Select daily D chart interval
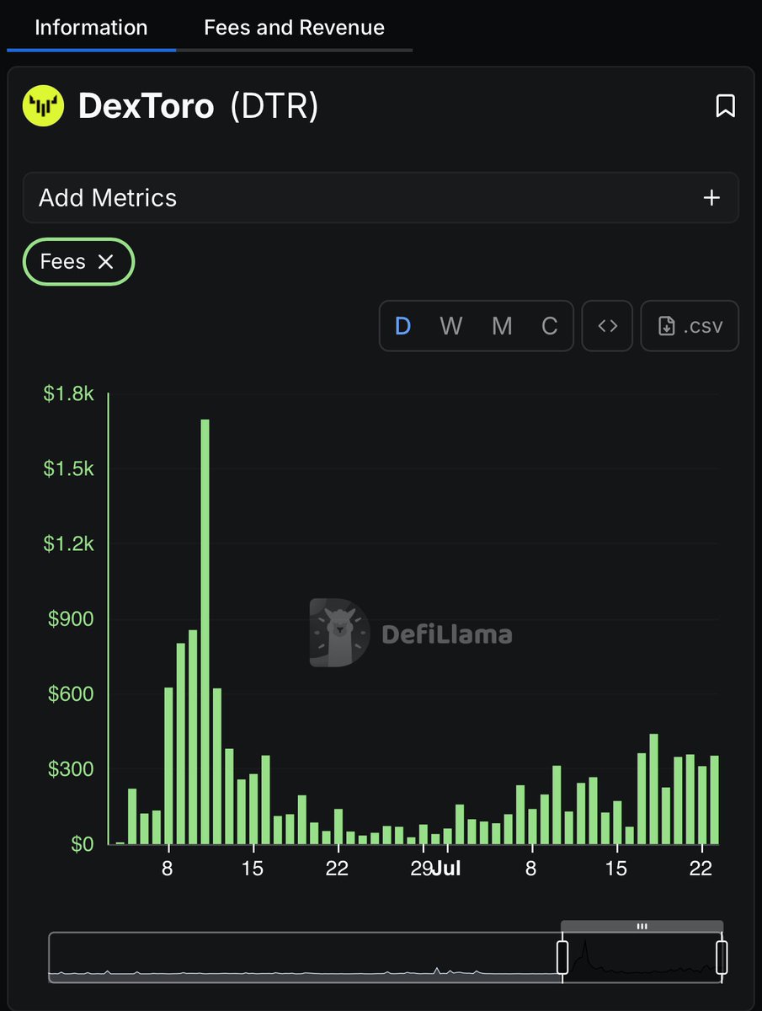762x1011 pixels. coord(403,326)
